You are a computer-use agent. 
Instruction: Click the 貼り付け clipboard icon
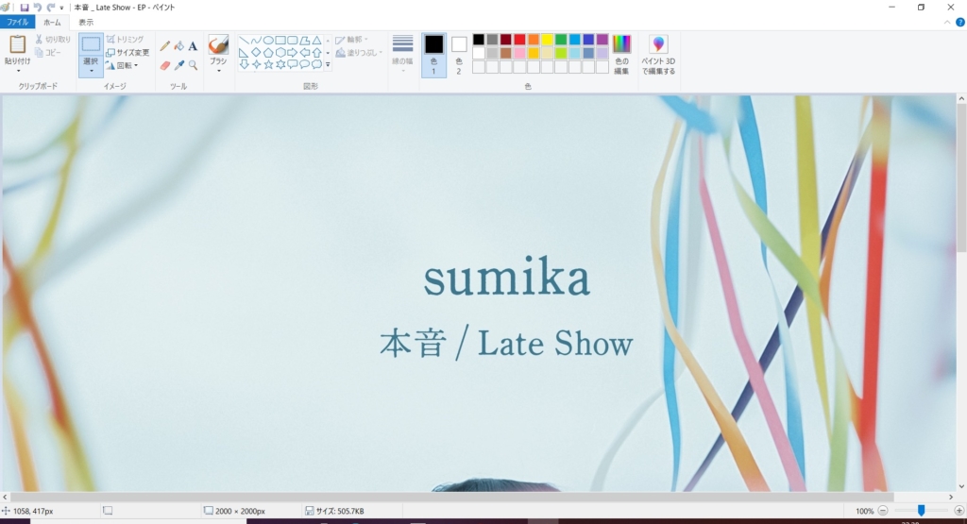17,44
